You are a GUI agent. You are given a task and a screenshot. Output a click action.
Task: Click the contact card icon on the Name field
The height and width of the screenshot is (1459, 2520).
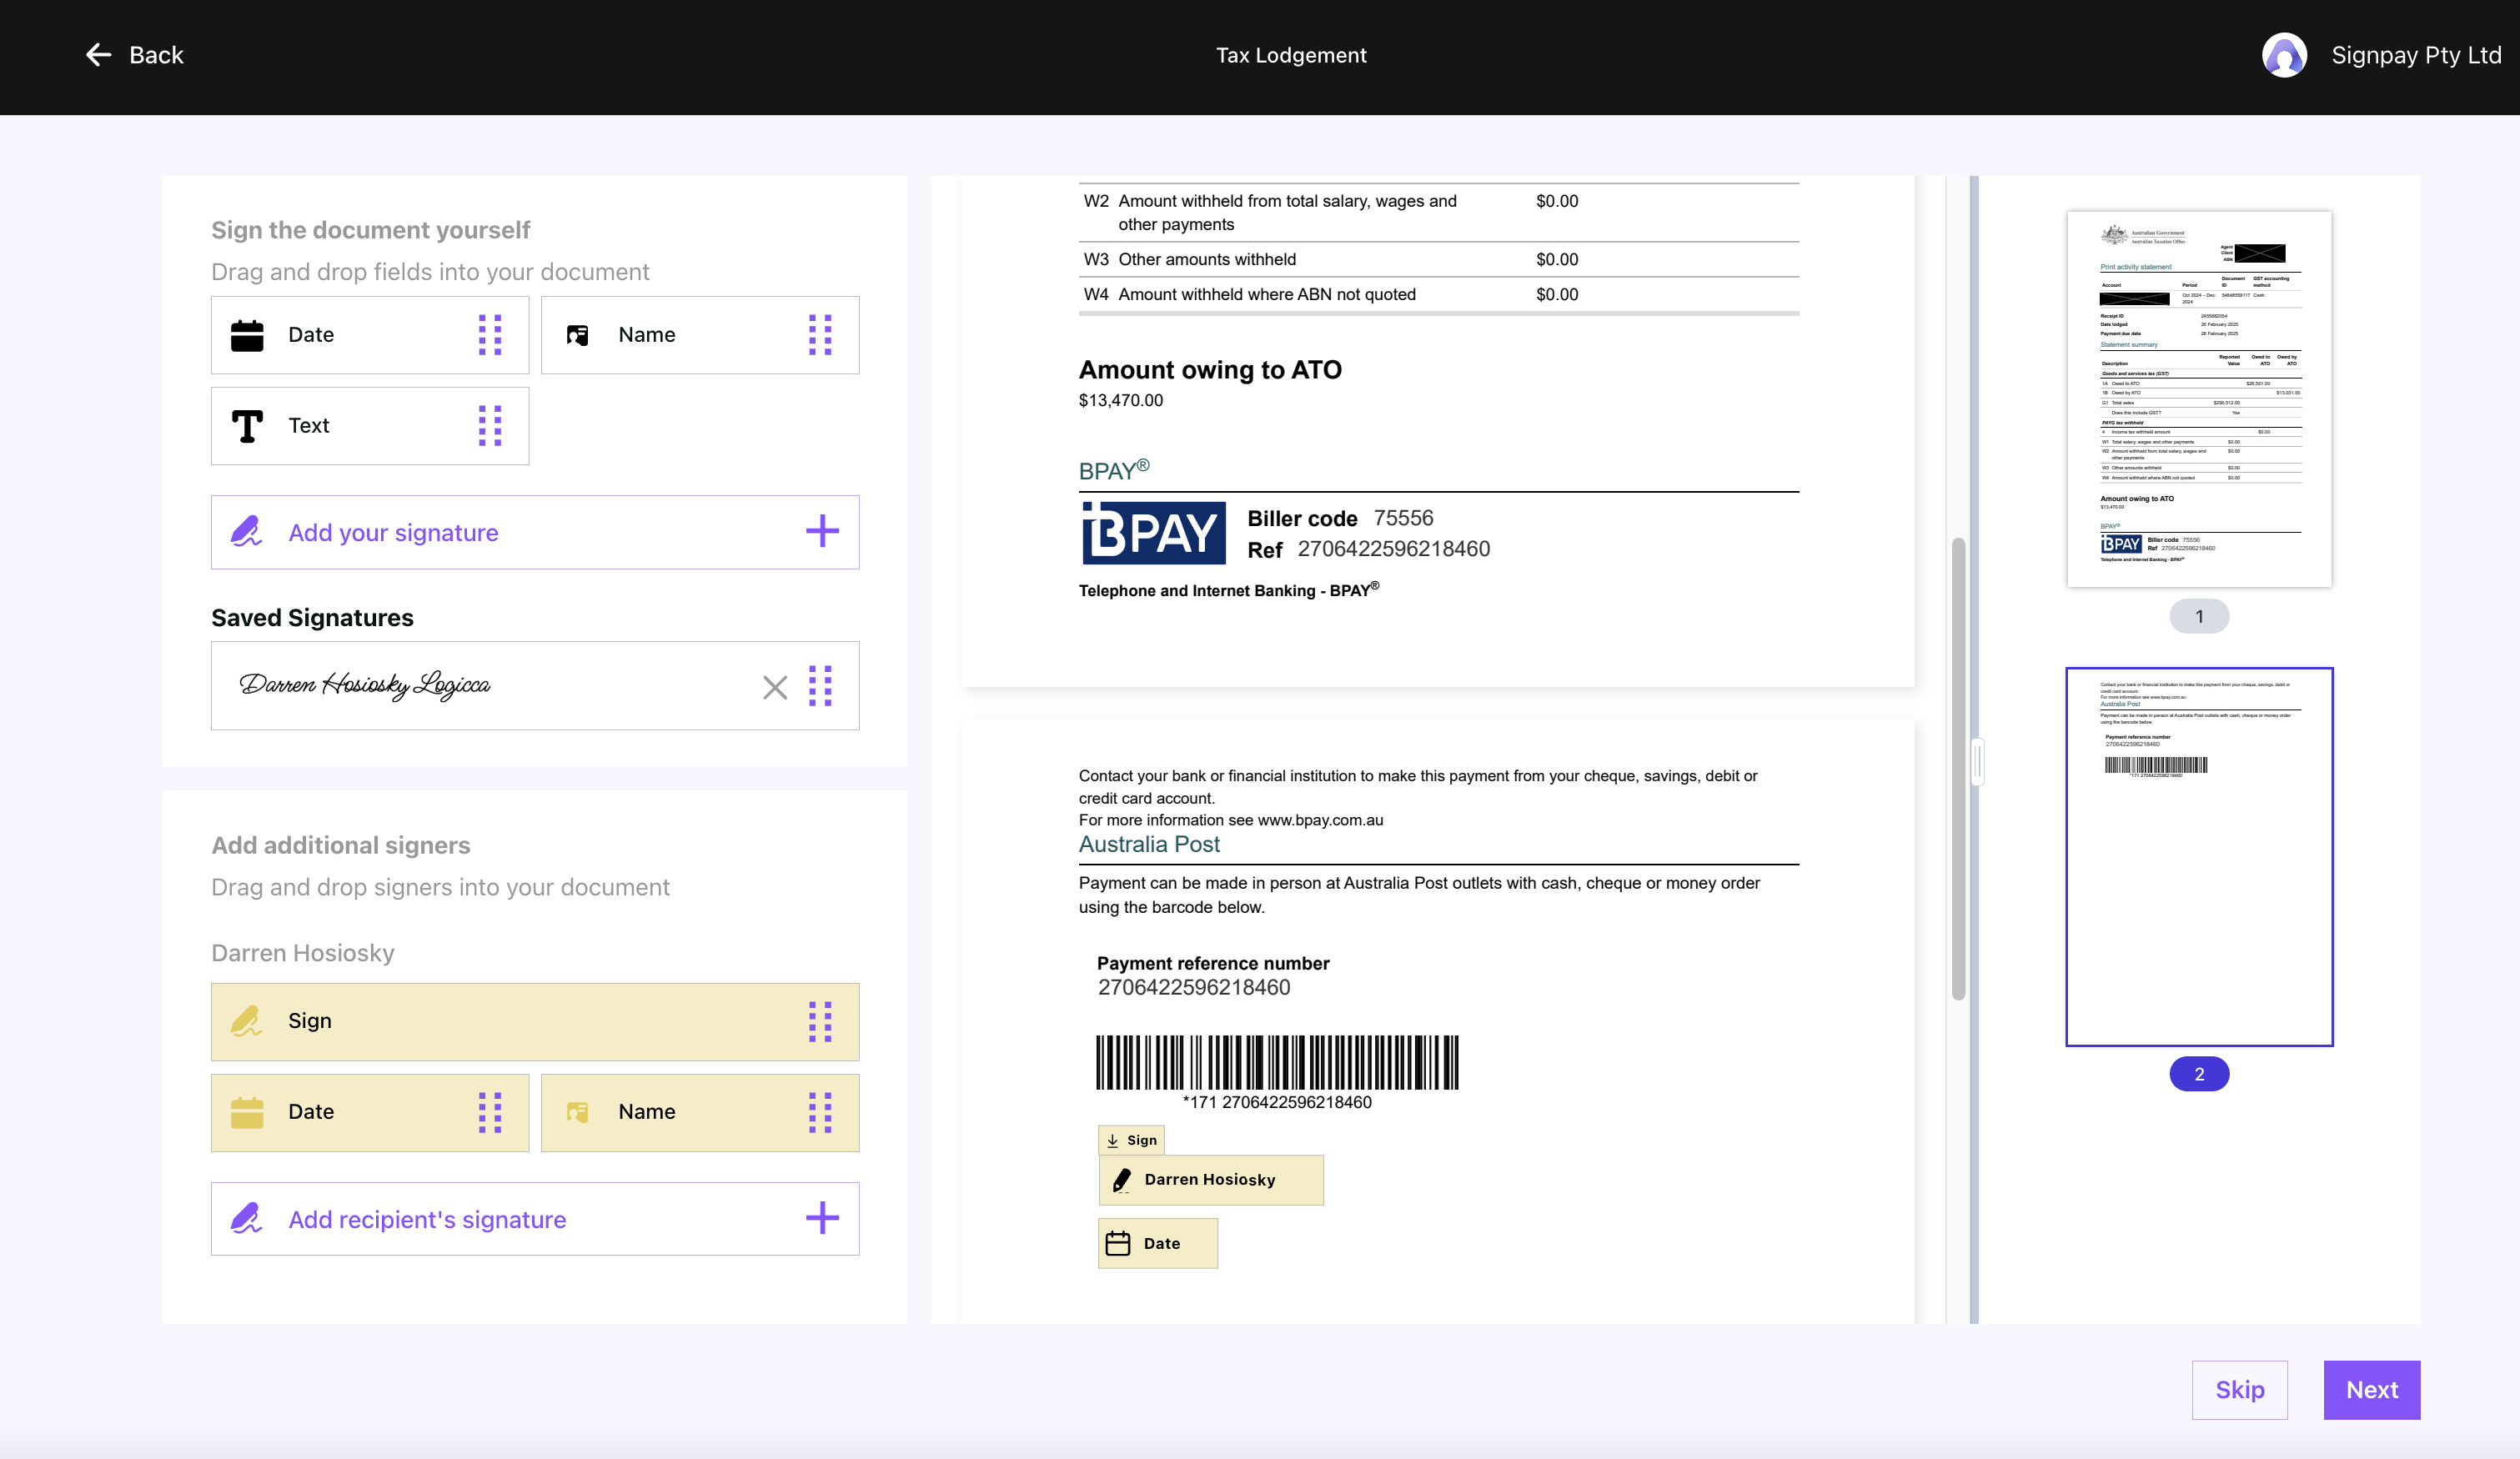578,335
